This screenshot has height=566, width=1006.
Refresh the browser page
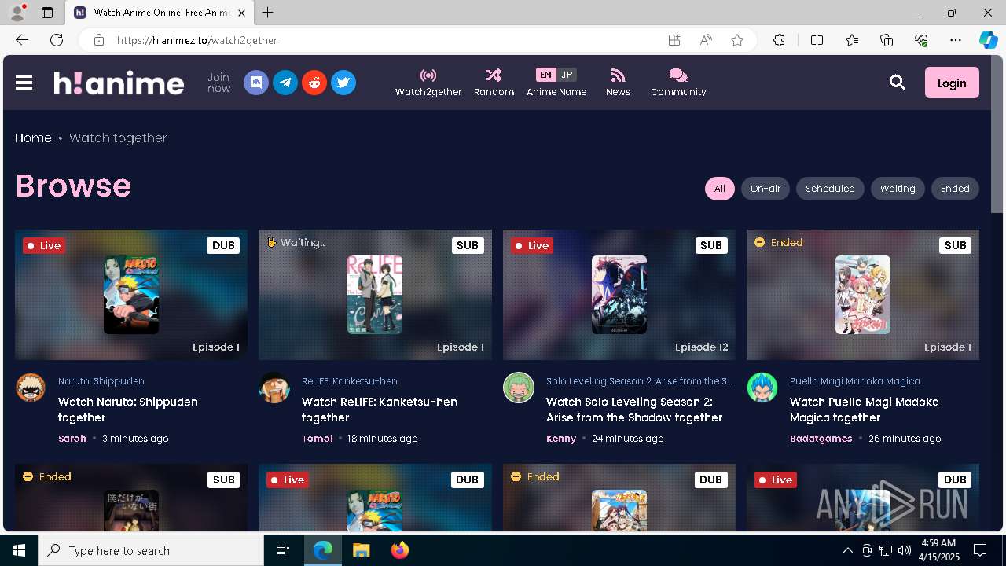click(57, 40)
